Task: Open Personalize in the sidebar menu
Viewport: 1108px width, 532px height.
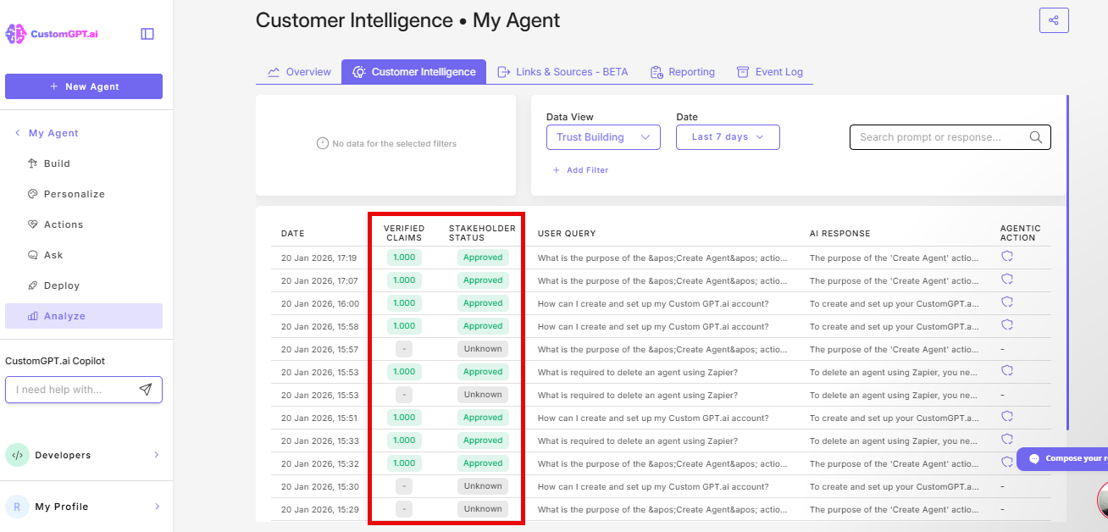Action: (84, 194)
